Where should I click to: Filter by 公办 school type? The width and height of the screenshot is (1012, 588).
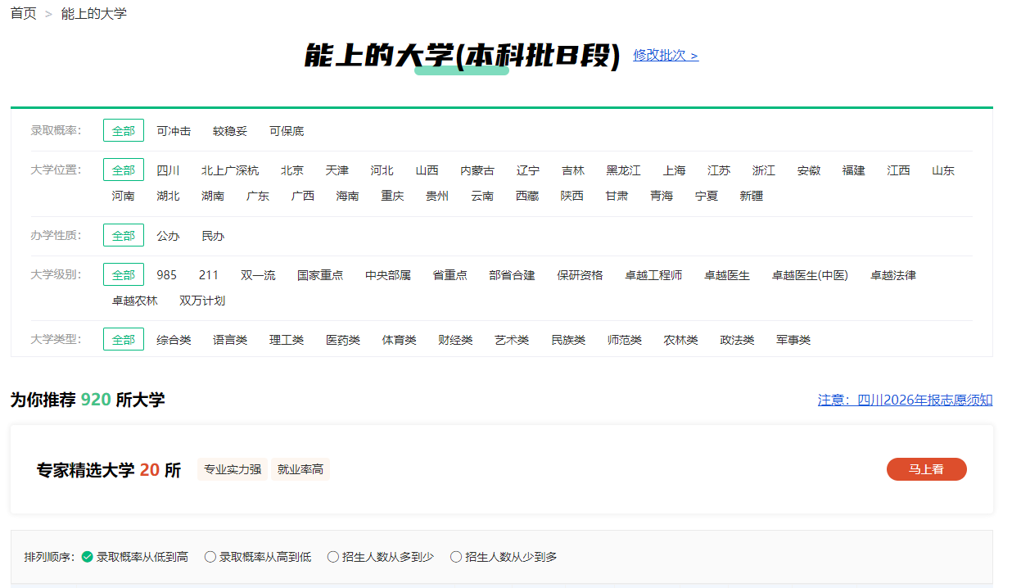click(168, 236)
